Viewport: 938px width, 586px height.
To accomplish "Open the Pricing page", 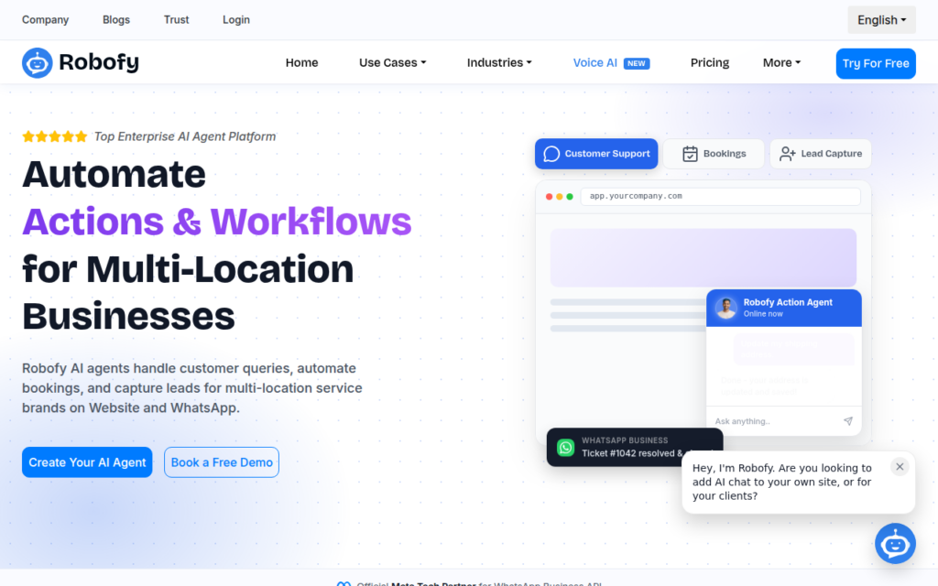I will click(x=710, y=63).
